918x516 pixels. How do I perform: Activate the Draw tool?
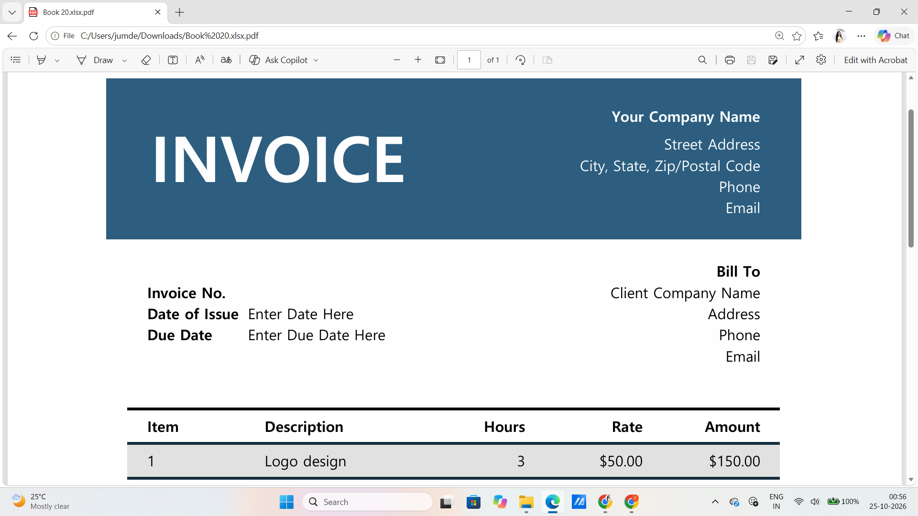point(95,60)
